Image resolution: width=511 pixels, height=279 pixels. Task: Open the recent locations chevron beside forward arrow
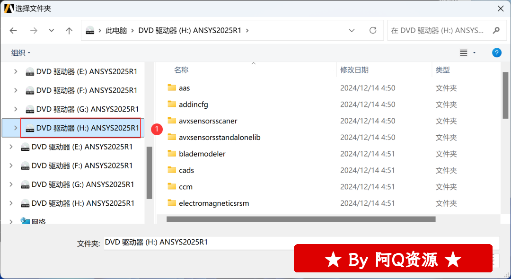point(51,31)
